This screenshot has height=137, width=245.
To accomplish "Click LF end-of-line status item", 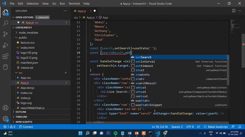I will coord(198,127).
